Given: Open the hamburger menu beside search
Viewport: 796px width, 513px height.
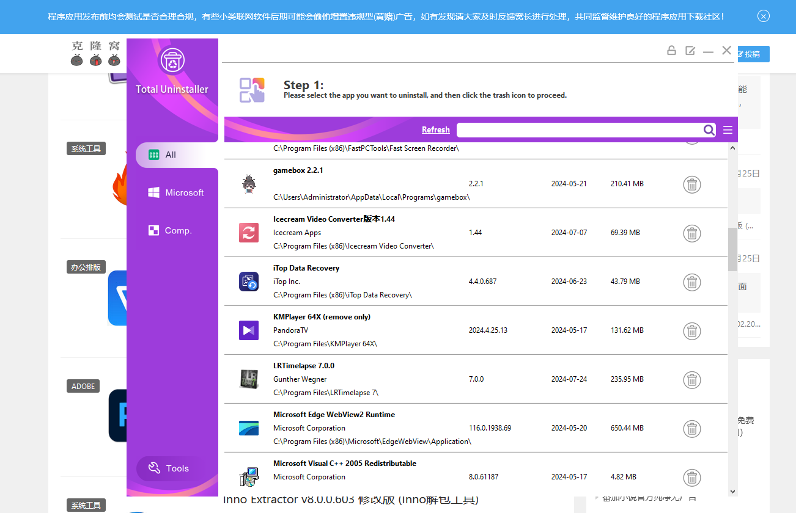Looking at the screenshot, I should pos(728,129).
